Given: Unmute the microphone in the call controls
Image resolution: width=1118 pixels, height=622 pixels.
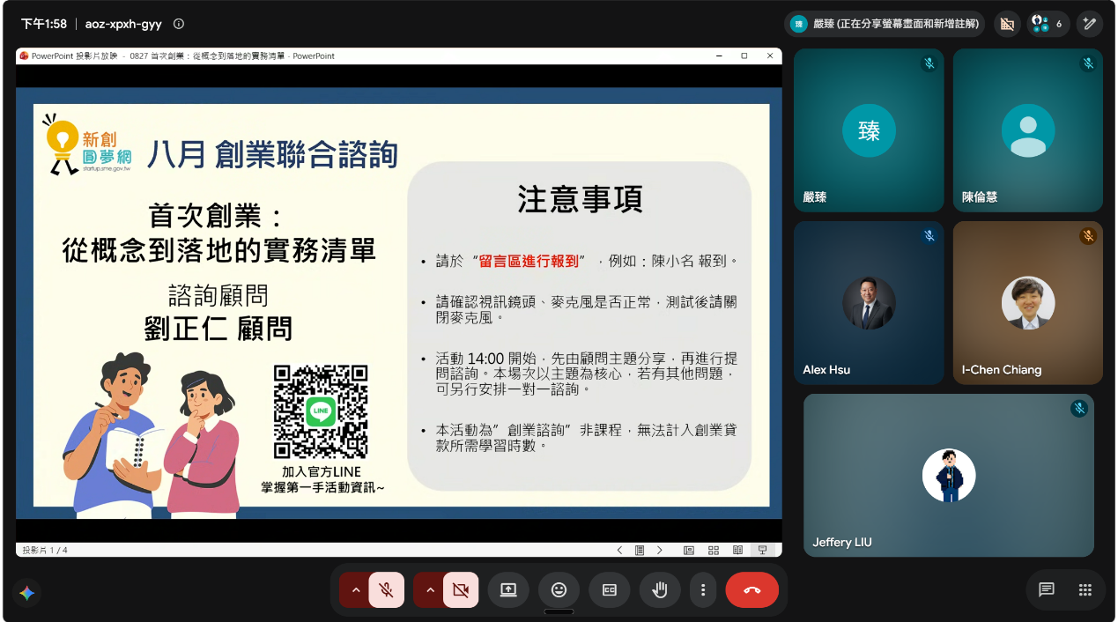Looking at the screenshot, I should [386, 590].
